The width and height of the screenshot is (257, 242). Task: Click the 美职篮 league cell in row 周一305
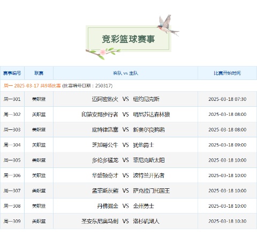click(39, 160)
